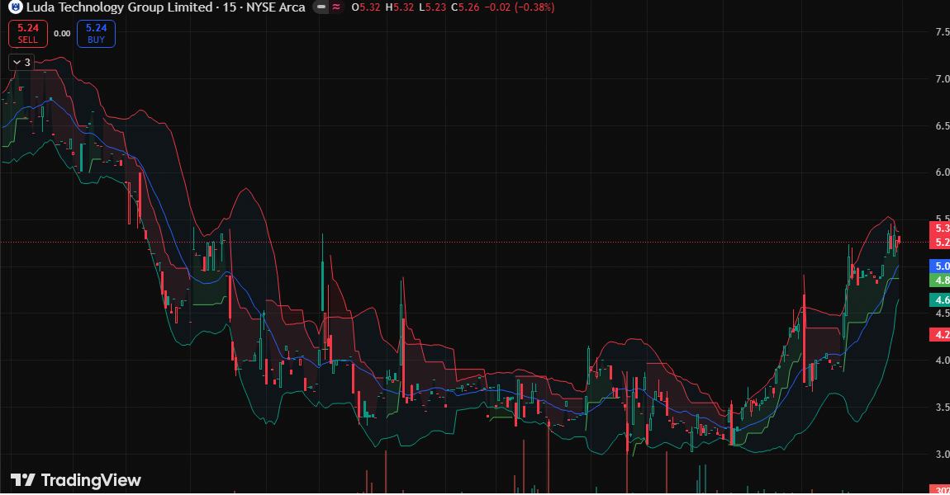Image resolution: width=950 pixels, height=495 pixels.
Task: Click the light green 4.8 axis label
Action: tap(940, 280)
